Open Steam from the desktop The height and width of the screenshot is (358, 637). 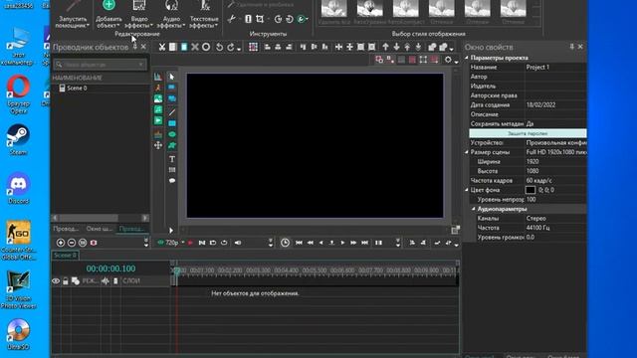coord(18,140)
